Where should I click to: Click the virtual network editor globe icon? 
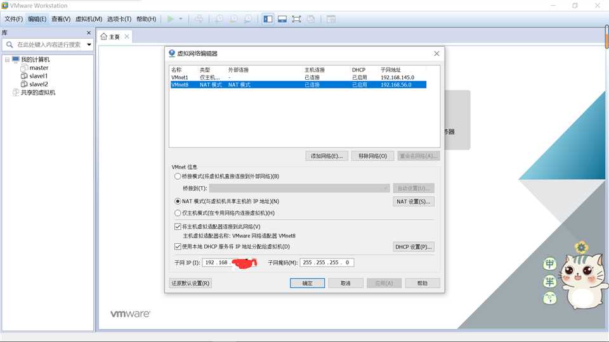[172, 53]
